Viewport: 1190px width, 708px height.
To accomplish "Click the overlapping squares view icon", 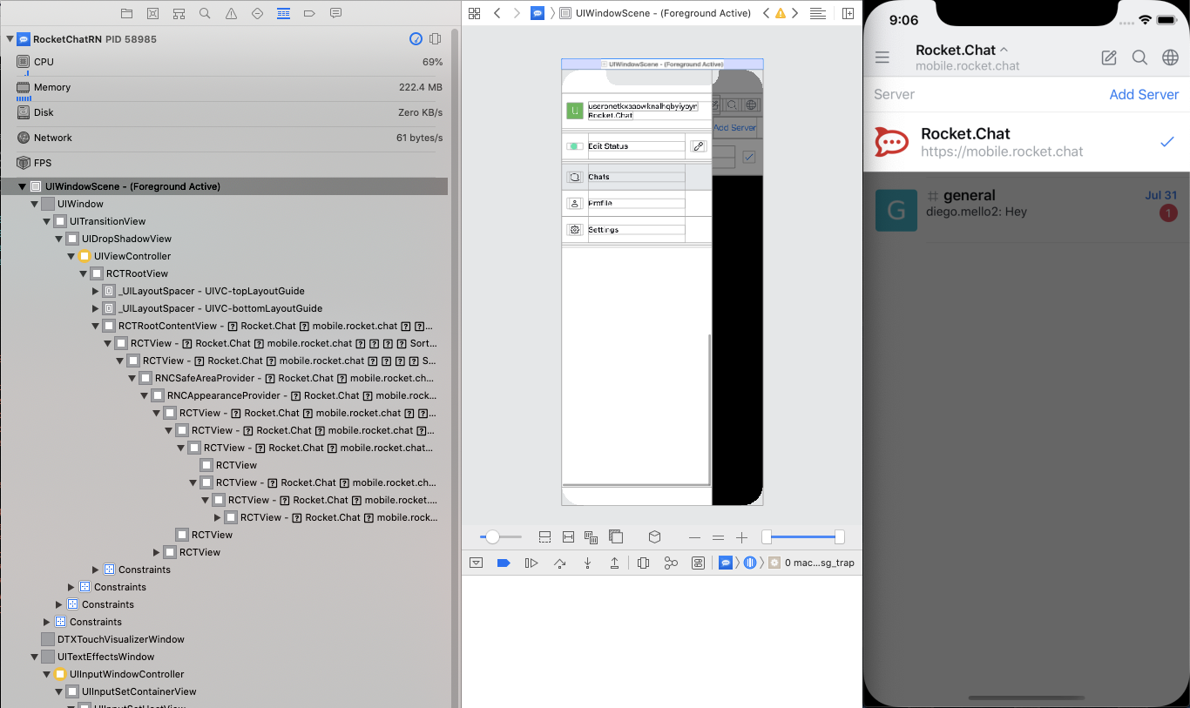I will click(x=616, y=537).
